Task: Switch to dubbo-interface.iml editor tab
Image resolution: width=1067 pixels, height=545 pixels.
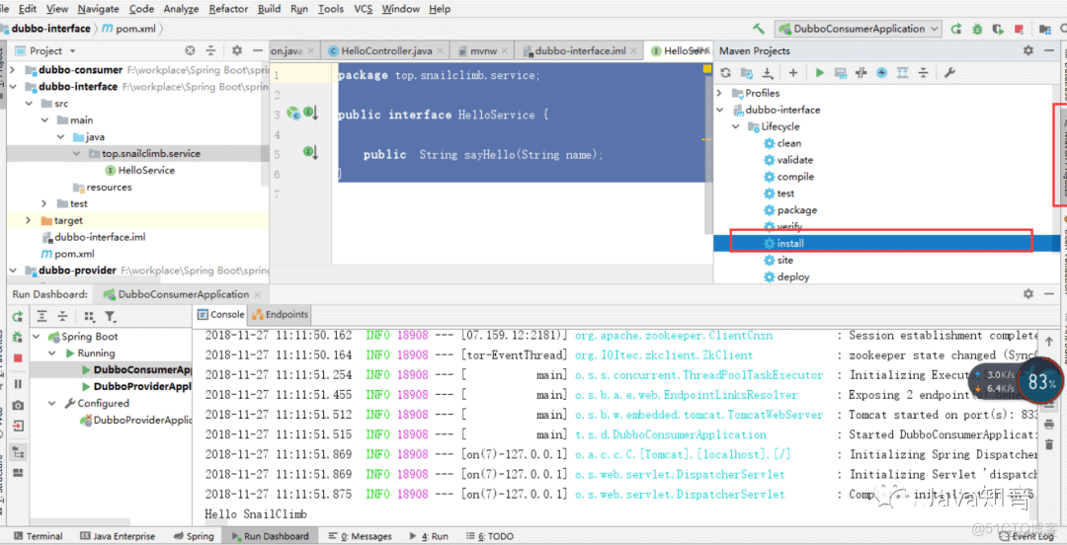Action: coord(580,50)
